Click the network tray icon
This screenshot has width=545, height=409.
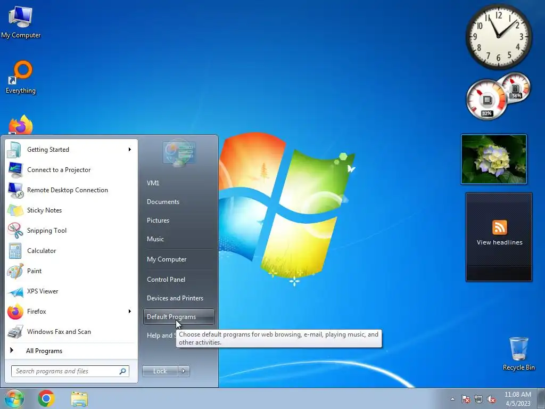[478, 399]
